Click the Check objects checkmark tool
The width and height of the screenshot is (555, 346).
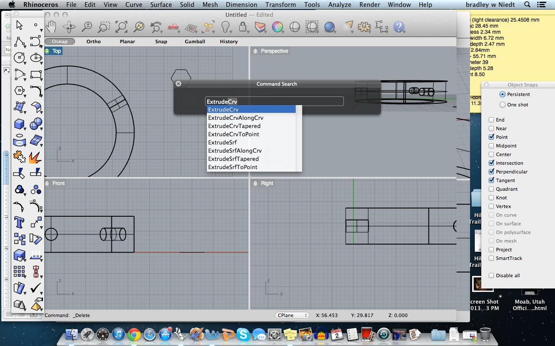click(x=36, y=288)
